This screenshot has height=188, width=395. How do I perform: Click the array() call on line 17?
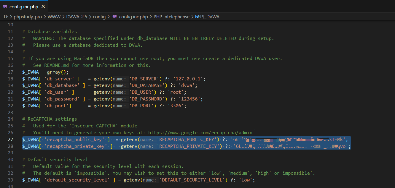[x=58, y=72]
